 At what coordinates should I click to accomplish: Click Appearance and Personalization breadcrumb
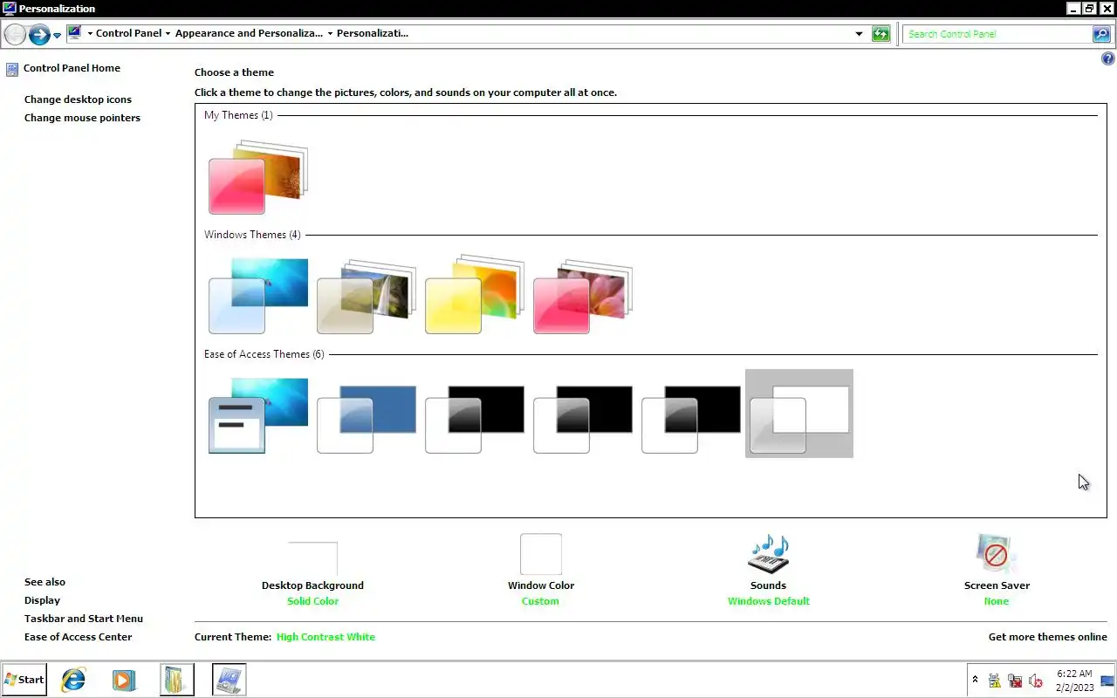coord(249,33)
